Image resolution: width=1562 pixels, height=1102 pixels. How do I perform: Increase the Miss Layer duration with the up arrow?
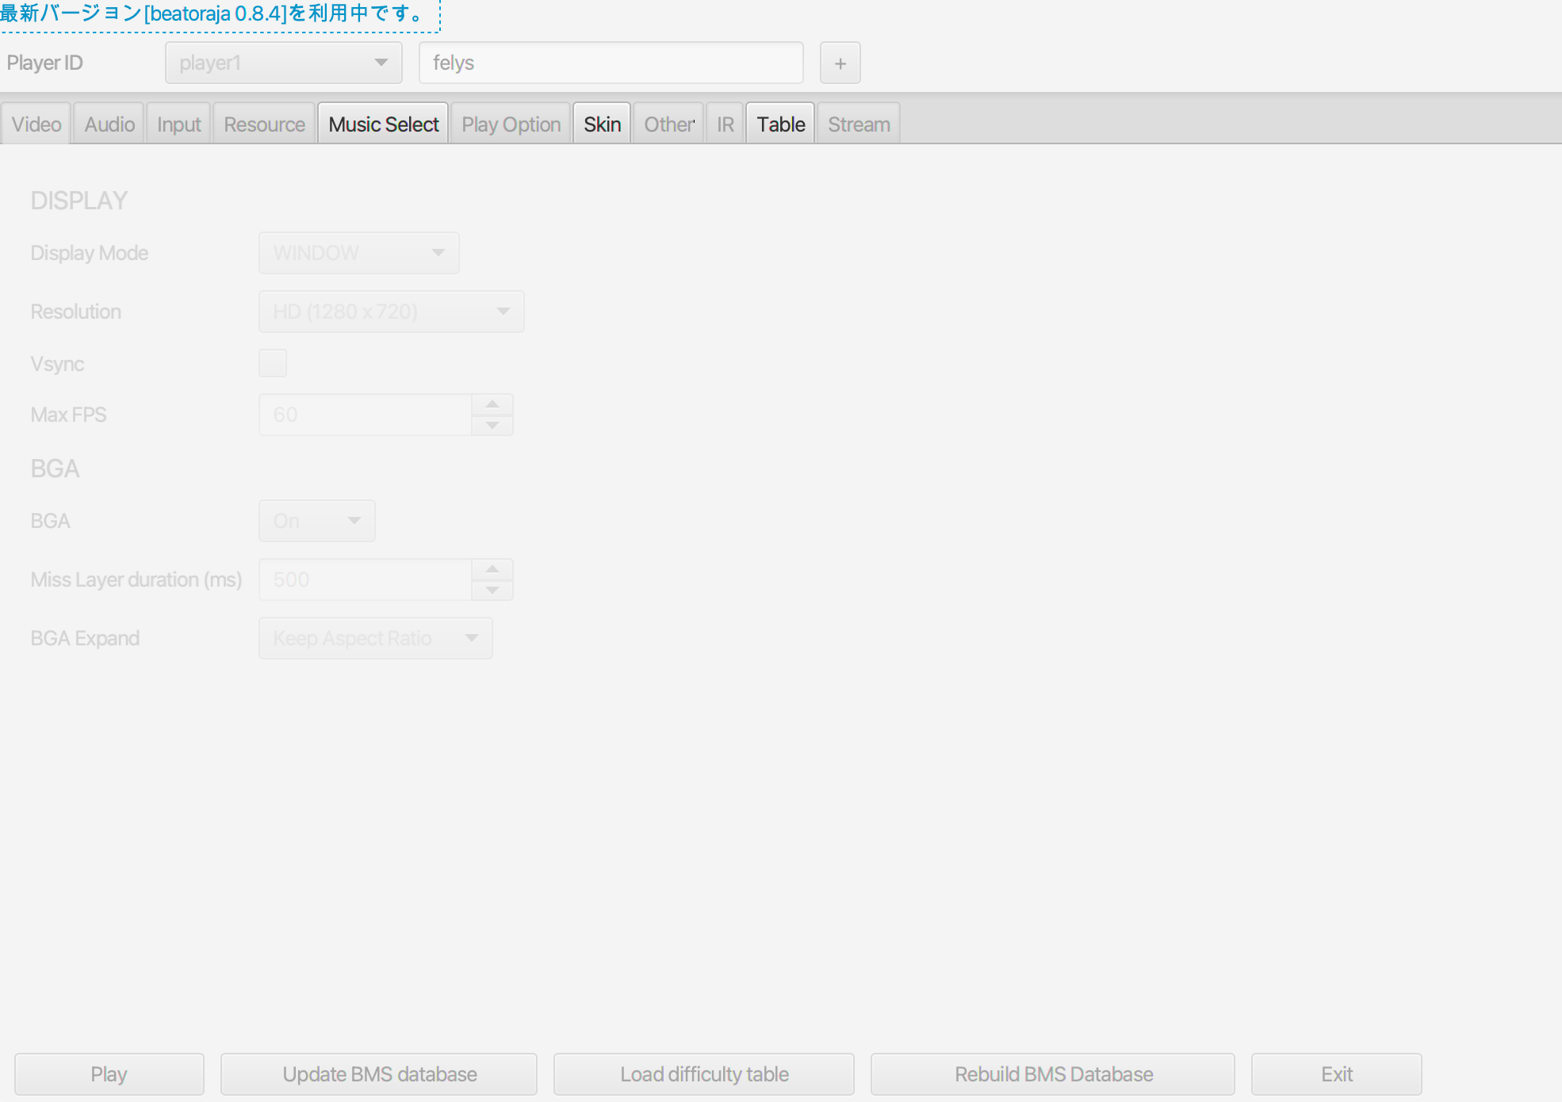coord(492,569)
